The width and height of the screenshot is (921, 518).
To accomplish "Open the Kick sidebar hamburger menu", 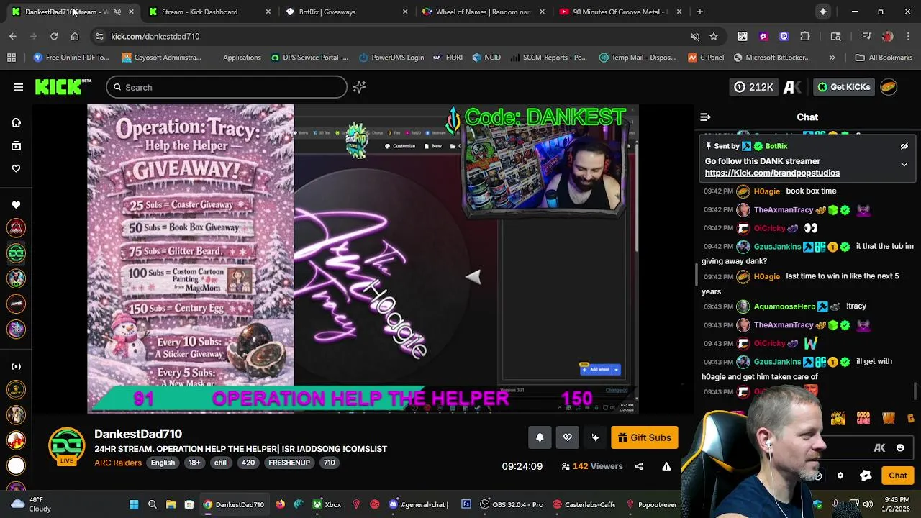I will coord(18,87).
